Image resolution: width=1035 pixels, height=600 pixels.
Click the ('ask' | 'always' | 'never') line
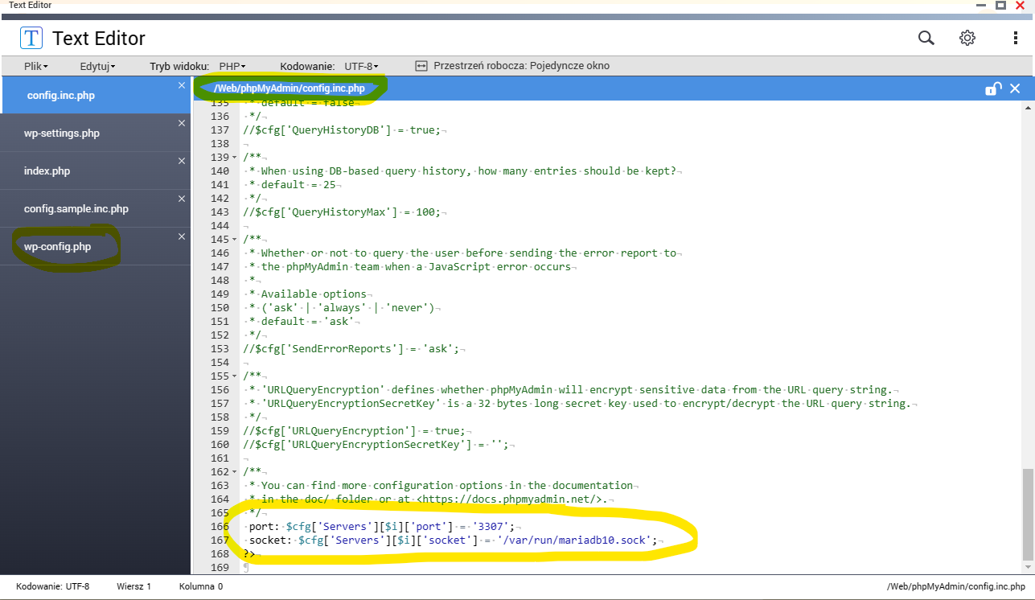click(x=343, y=308)
